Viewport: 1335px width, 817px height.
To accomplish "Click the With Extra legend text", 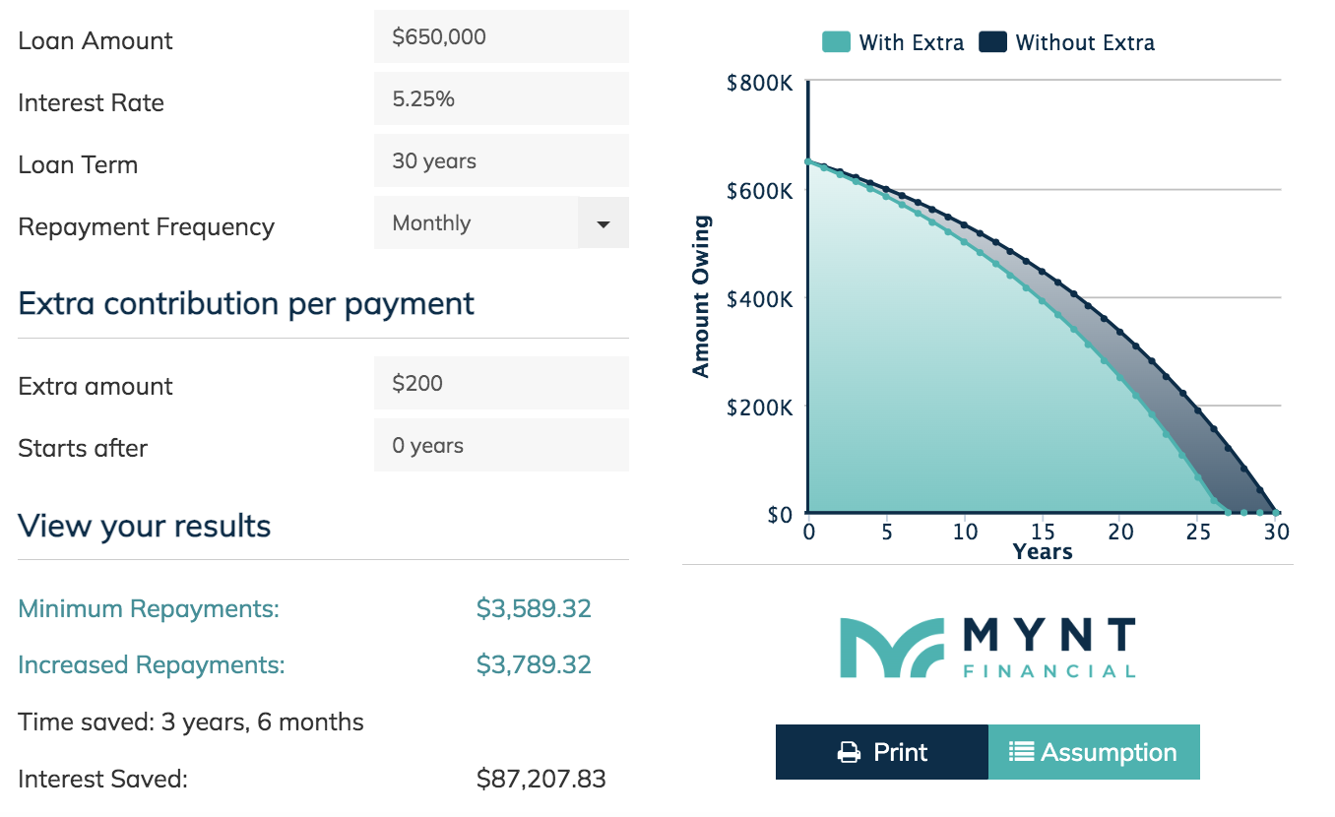I will 912,43.
